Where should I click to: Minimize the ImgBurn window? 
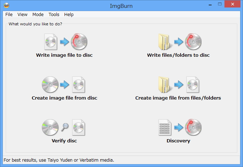point(210,4)
